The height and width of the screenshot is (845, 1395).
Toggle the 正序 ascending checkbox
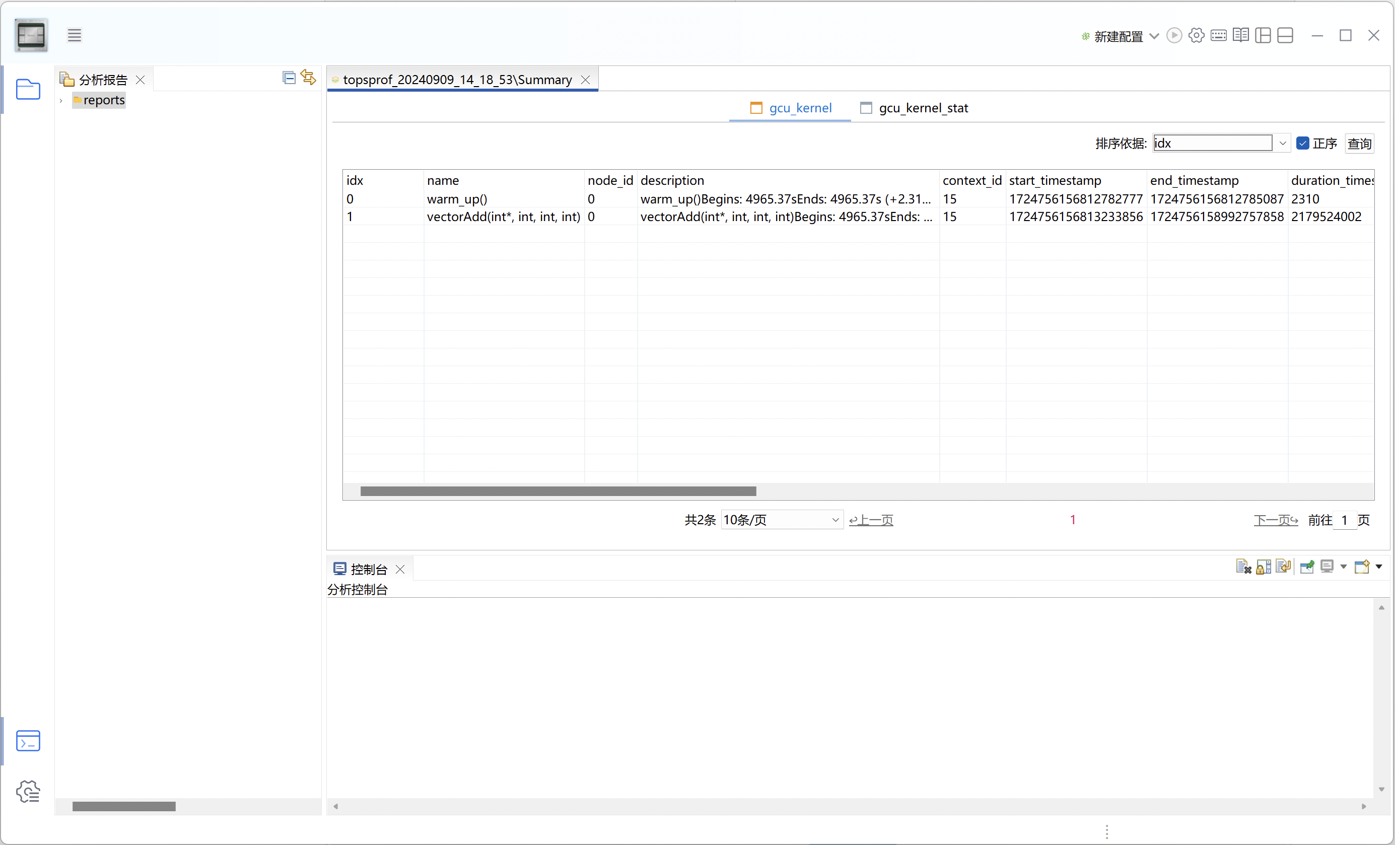coord(1303,143)
